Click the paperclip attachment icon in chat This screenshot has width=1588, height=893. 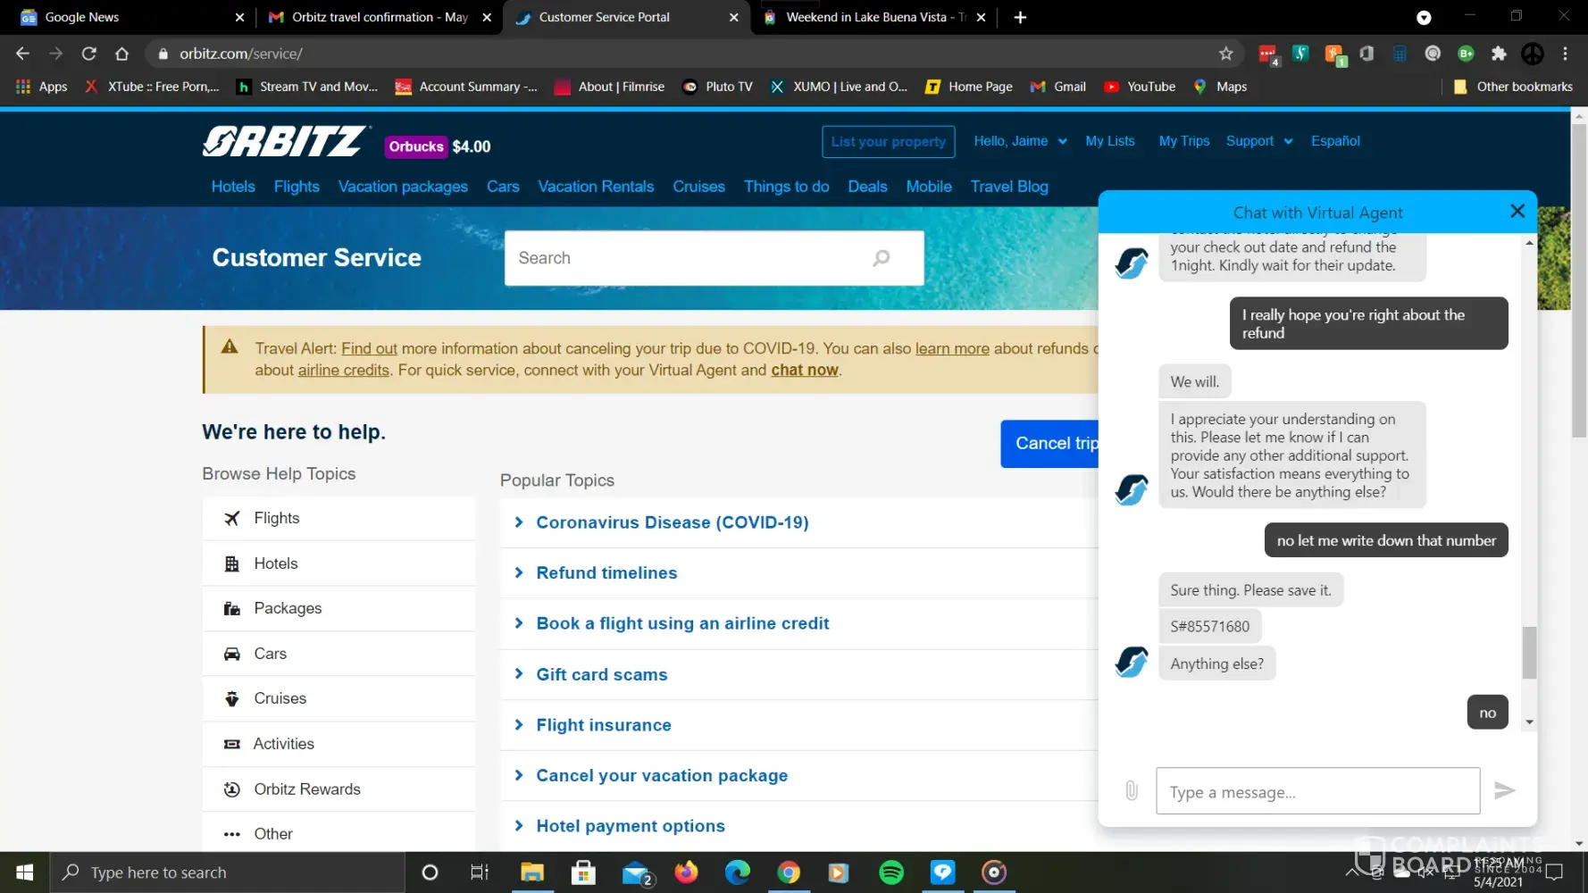click(x=1132, y=790)
